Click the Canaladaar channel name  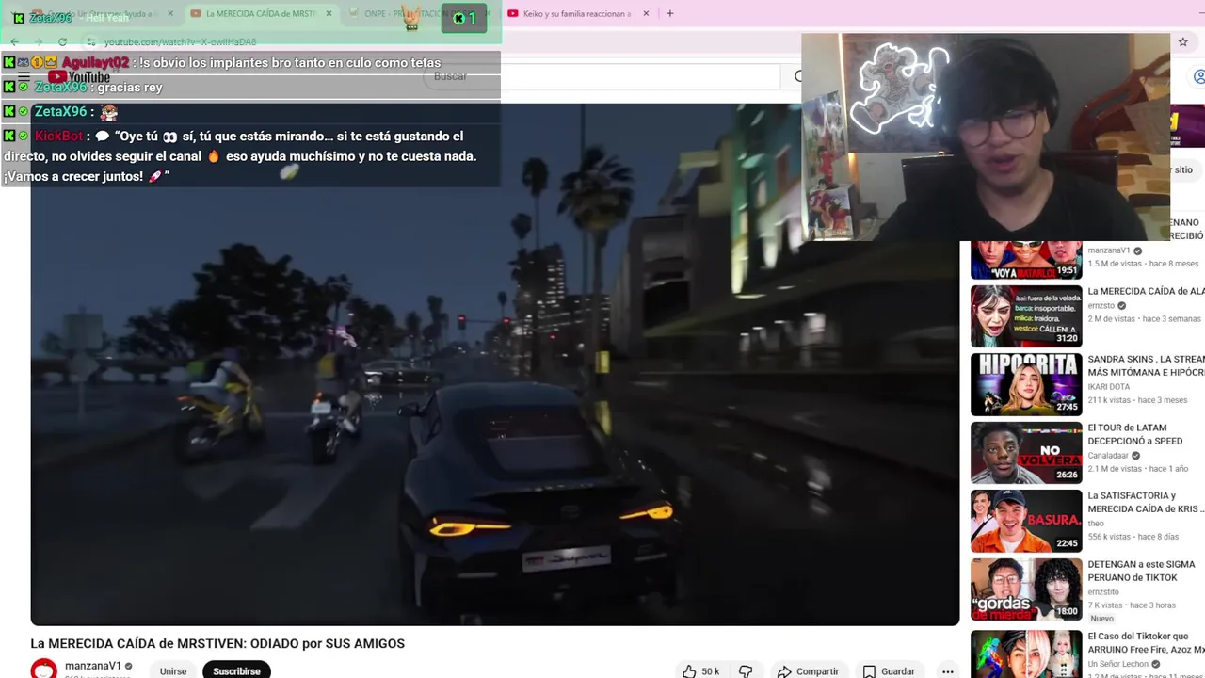point(1108,456)
